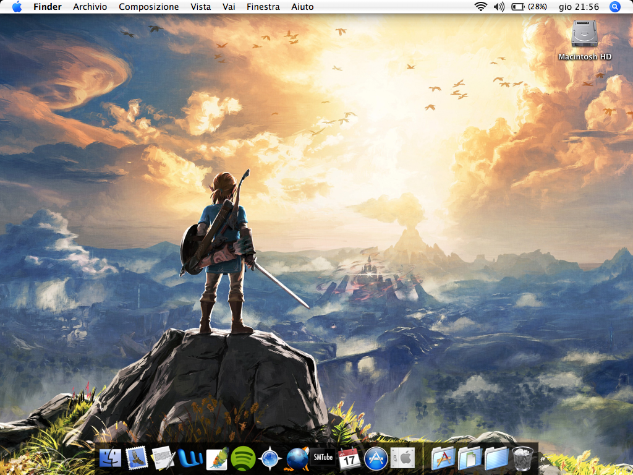The image size is (633, 475).
Task: Click the Macintosh HD label text
Action: [585, 57]
